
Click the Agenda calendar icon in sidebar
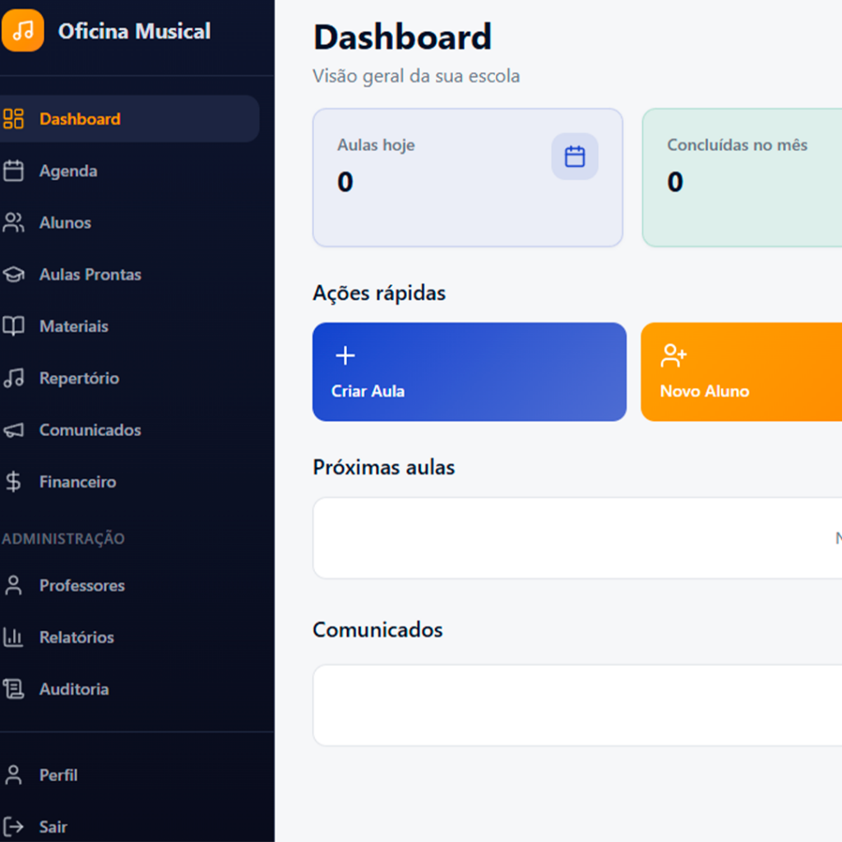coord(13,171)
